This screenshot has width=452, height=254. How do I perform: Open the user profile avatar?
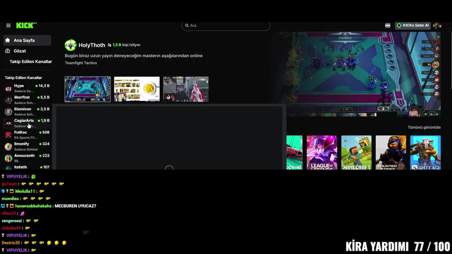(437, 25)
